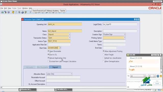This screenshot has height=92, width=163.
Task: Enable the Allow Overapplication checkbox
Action: click(x=103, y=61)
